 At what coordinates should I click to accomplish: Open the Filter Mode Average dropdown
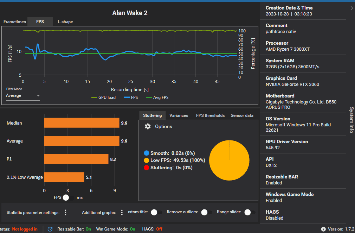point(22,96)
